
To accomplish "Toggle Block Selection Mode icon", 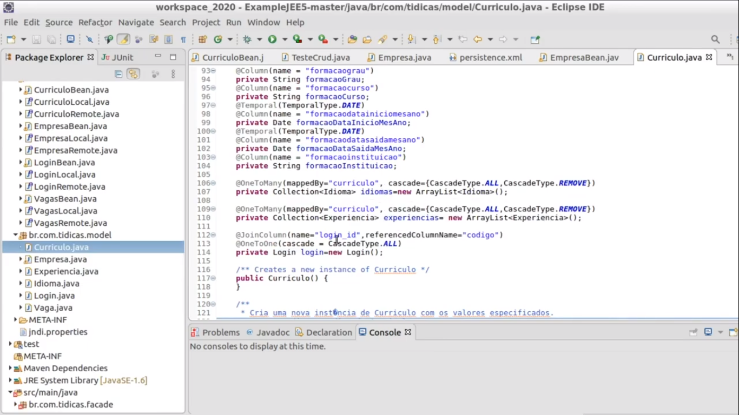I will click(x=168, y=39).
